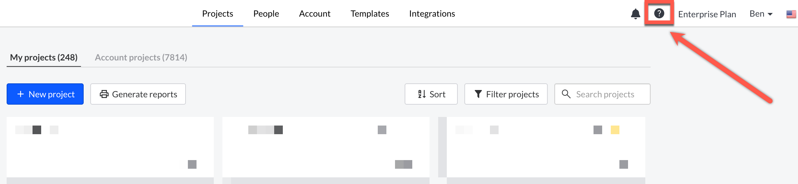Image resolution: width=798 pixels, height=184 pixels.
Task: Open the Sort options dropdown
Action: pyautogui.click(x=431, y=94)
